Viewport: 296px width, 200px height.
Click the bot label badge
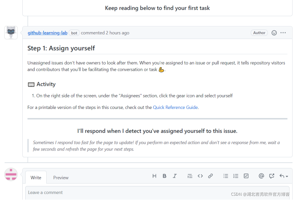(x=74, y=33)
